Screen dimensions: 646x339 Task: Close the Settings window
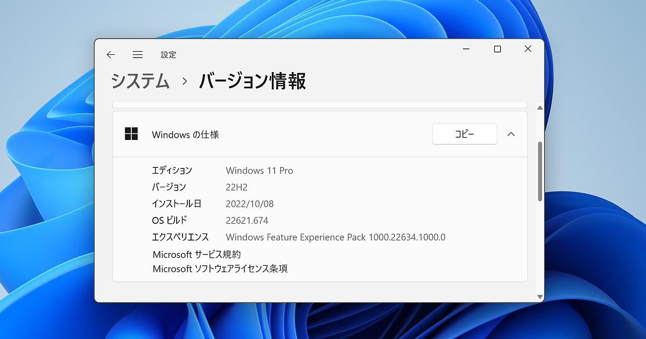point(528,49)
